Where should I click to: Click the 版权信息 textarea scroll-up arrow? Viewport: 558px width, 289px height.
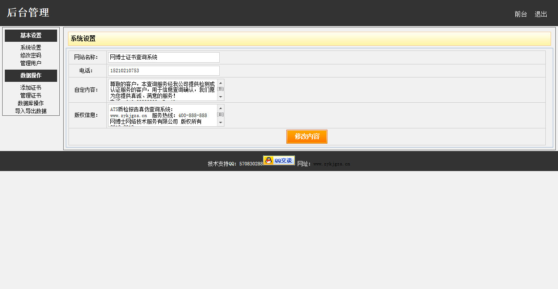(221, 108)
